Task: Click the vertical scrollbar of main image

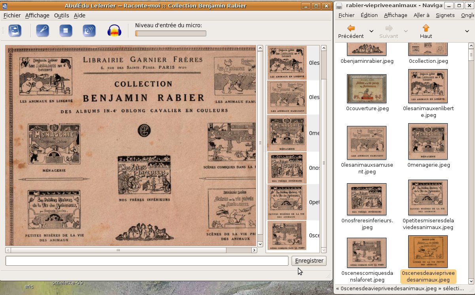Action: pyautogui.click(x=260, y=146)
